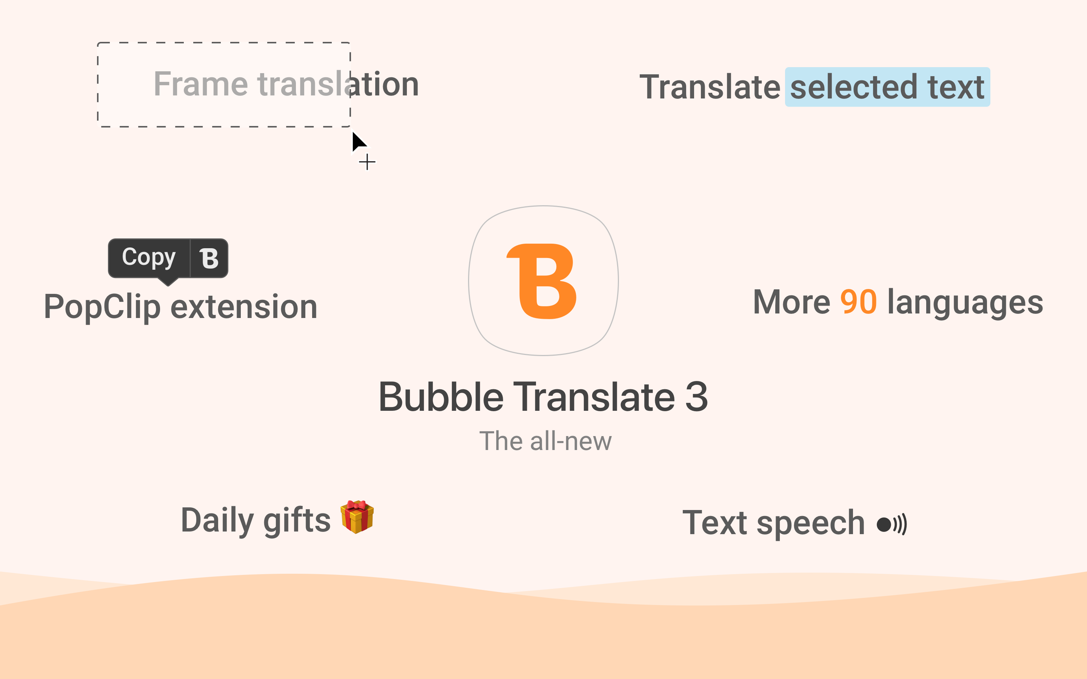Viewport: 1087px width, 679px height.
Task: Click the word "More" beside 90
Action: [x=791, y=302]
